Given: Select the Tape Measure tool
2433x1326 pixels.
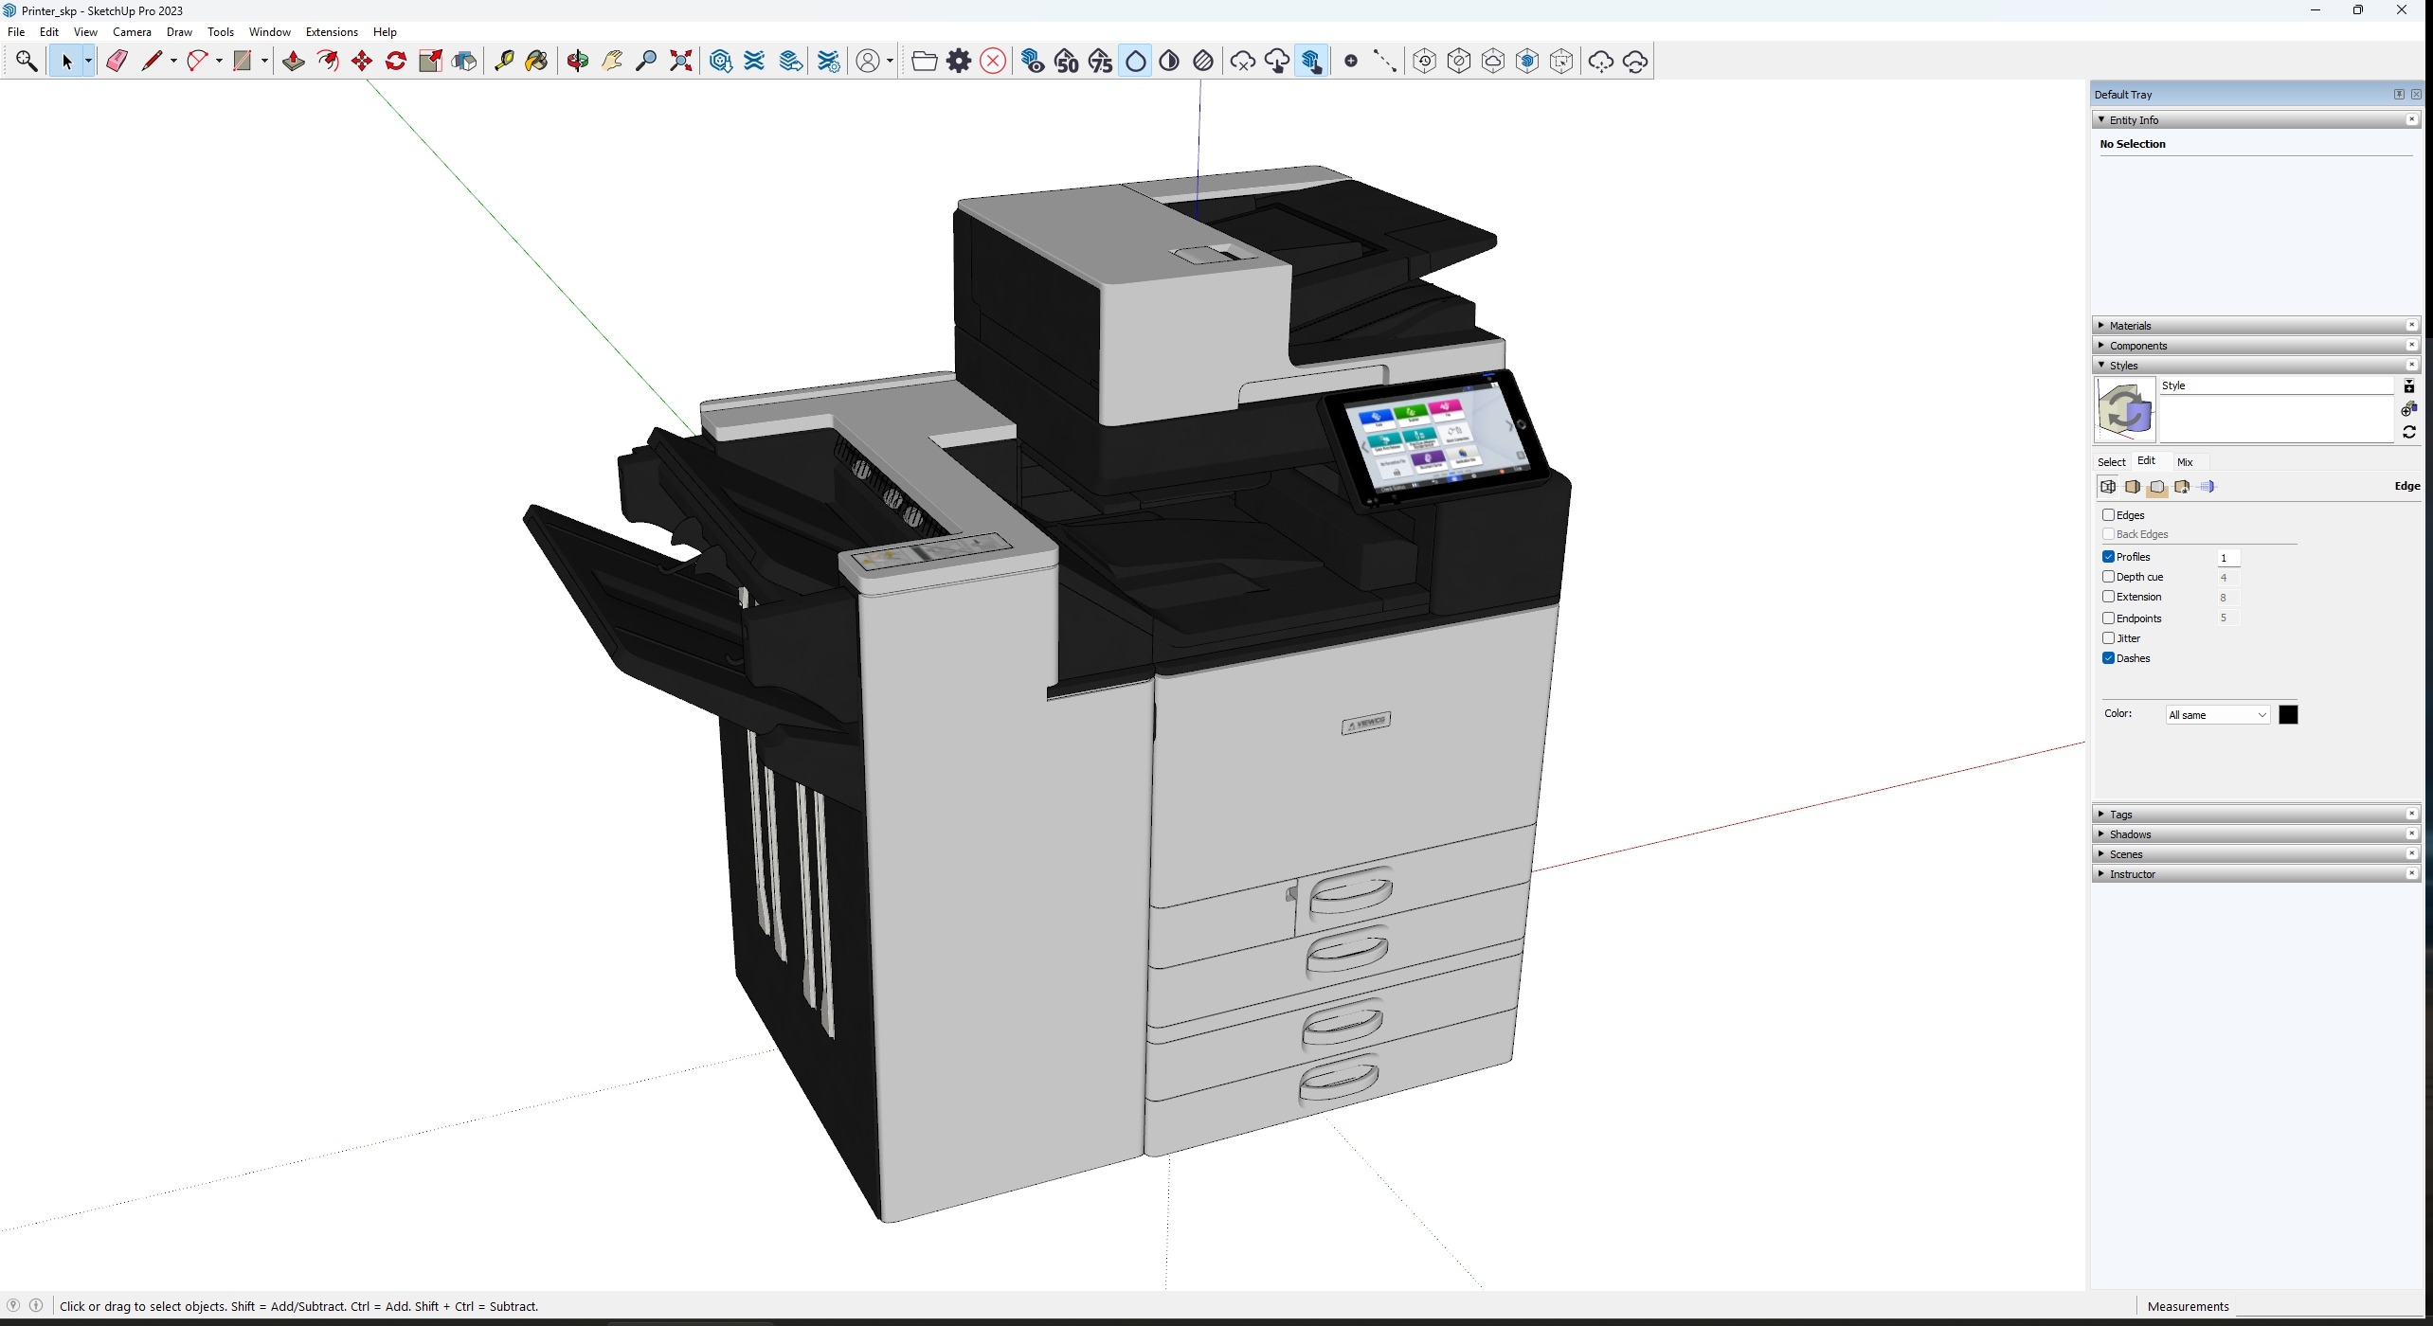Looking at the screenshot, I should click(x=504, y=62).
